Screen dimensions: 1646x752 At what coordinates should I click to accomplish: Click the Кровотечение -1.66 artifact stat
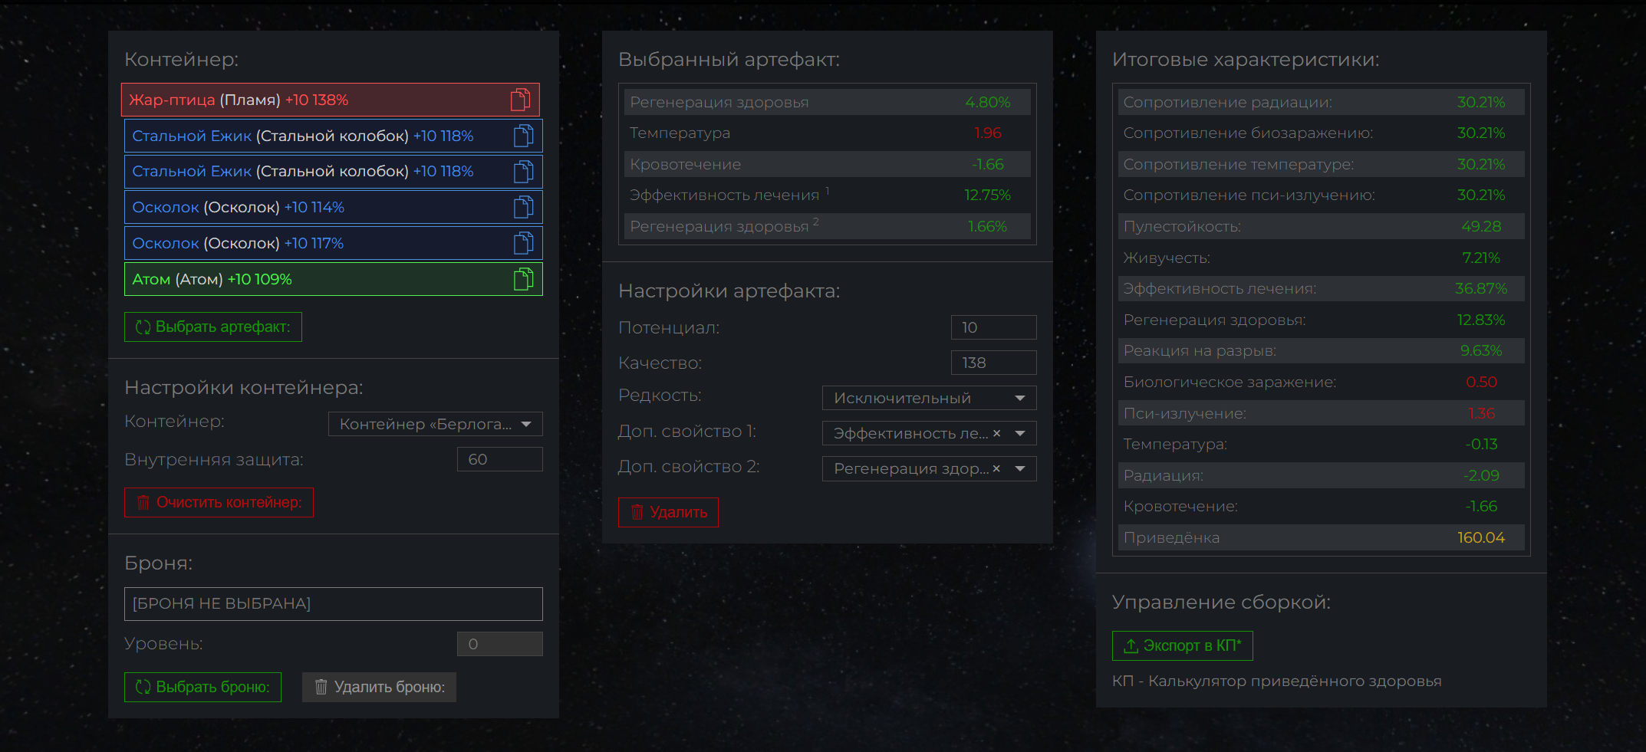coord(828,164)
